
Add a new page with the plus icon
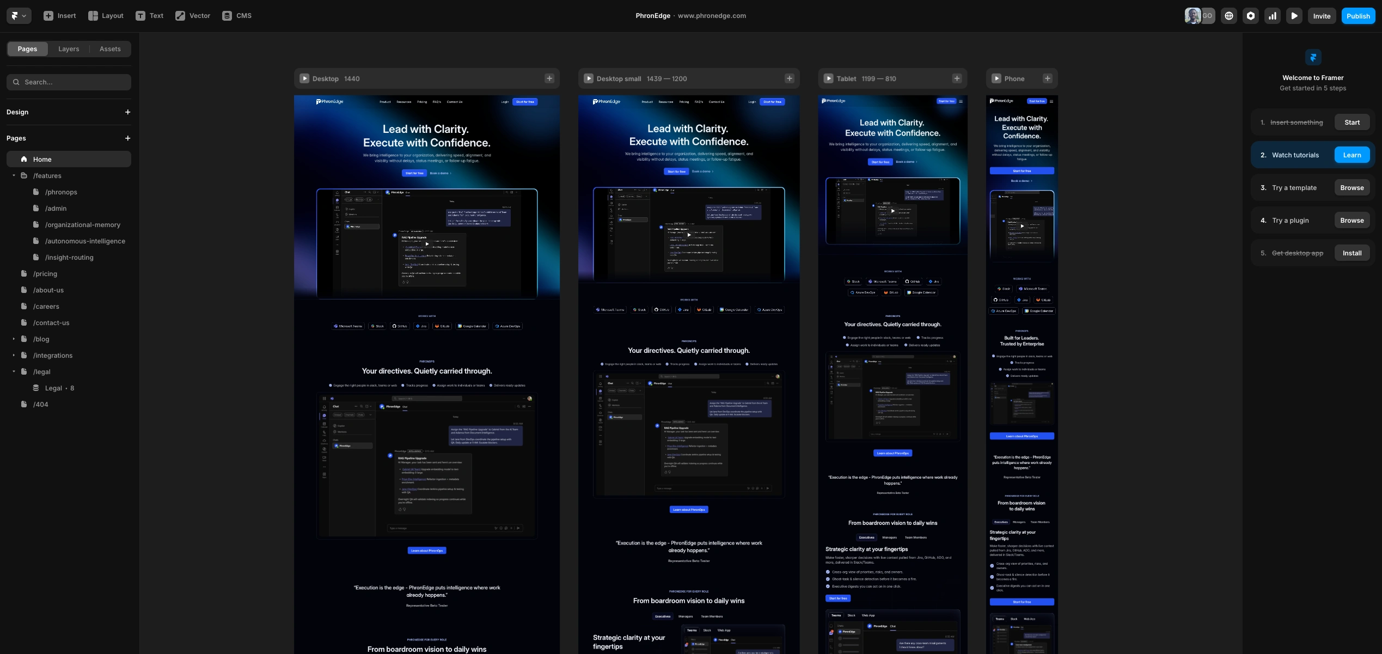tap(127, 138)
